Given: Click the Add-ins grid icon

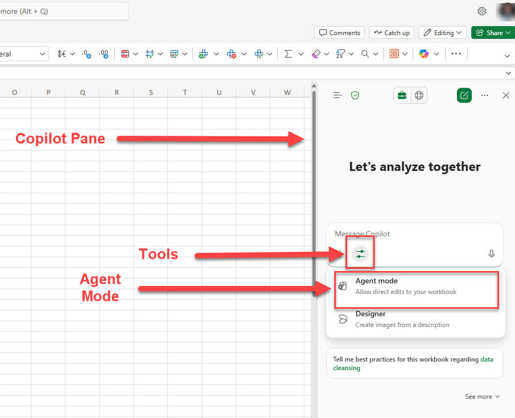Looking at the screenshot, I should [x=394, y=53].
